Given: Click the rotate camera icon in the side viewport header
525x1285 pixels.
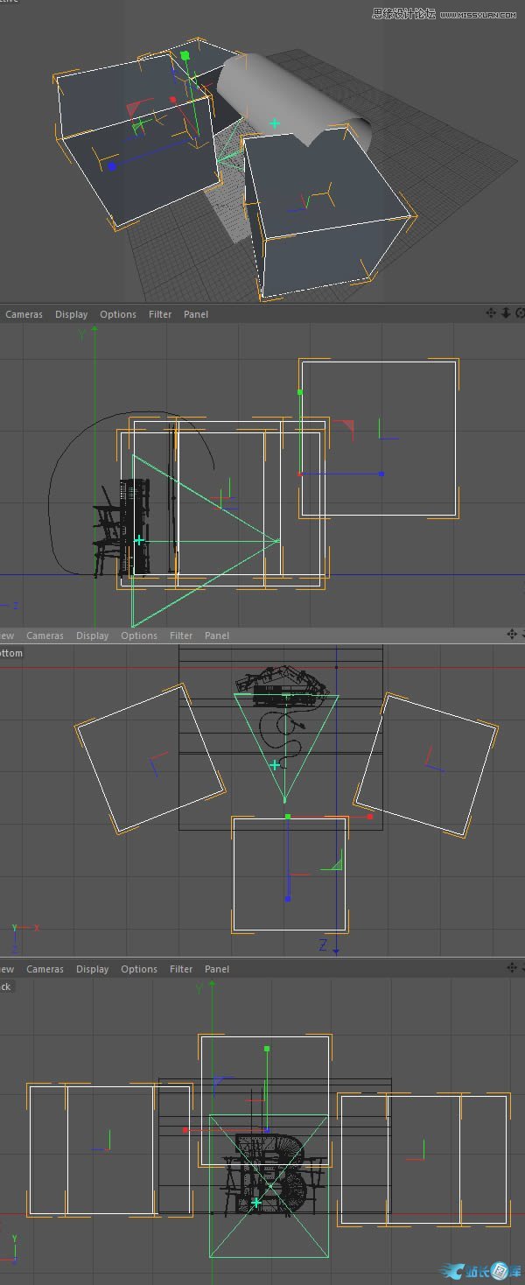Looking at the screenshot, I should (x=520, y=313).
